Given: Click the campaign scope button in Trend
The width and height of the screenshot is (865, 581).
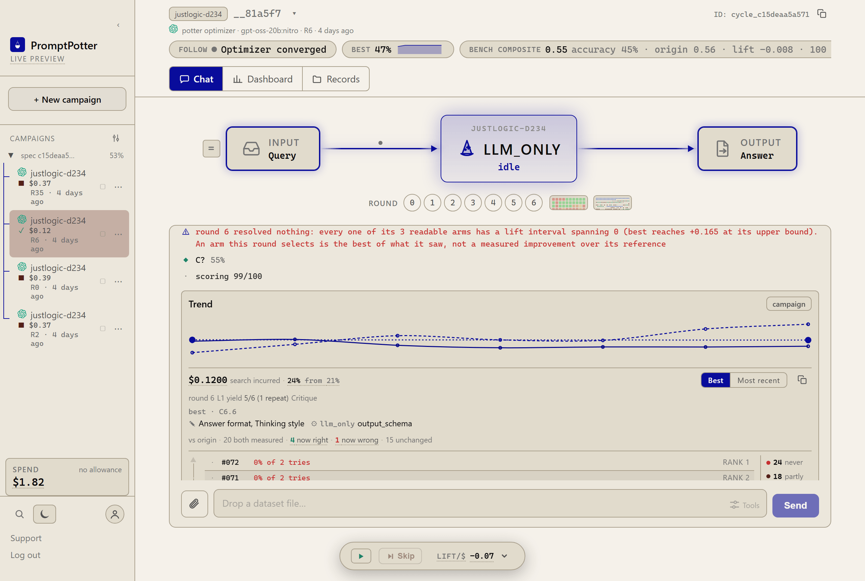Looking at the screenshot, I should 789,304.
